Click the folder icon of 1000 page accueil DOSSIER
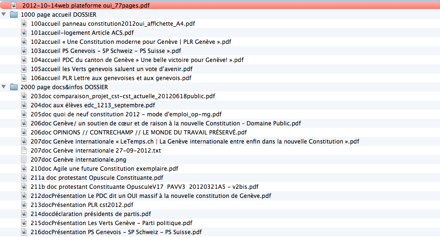The width and height of the screenshot is (440, 237). pyautogui.click(x=14, y=15)
